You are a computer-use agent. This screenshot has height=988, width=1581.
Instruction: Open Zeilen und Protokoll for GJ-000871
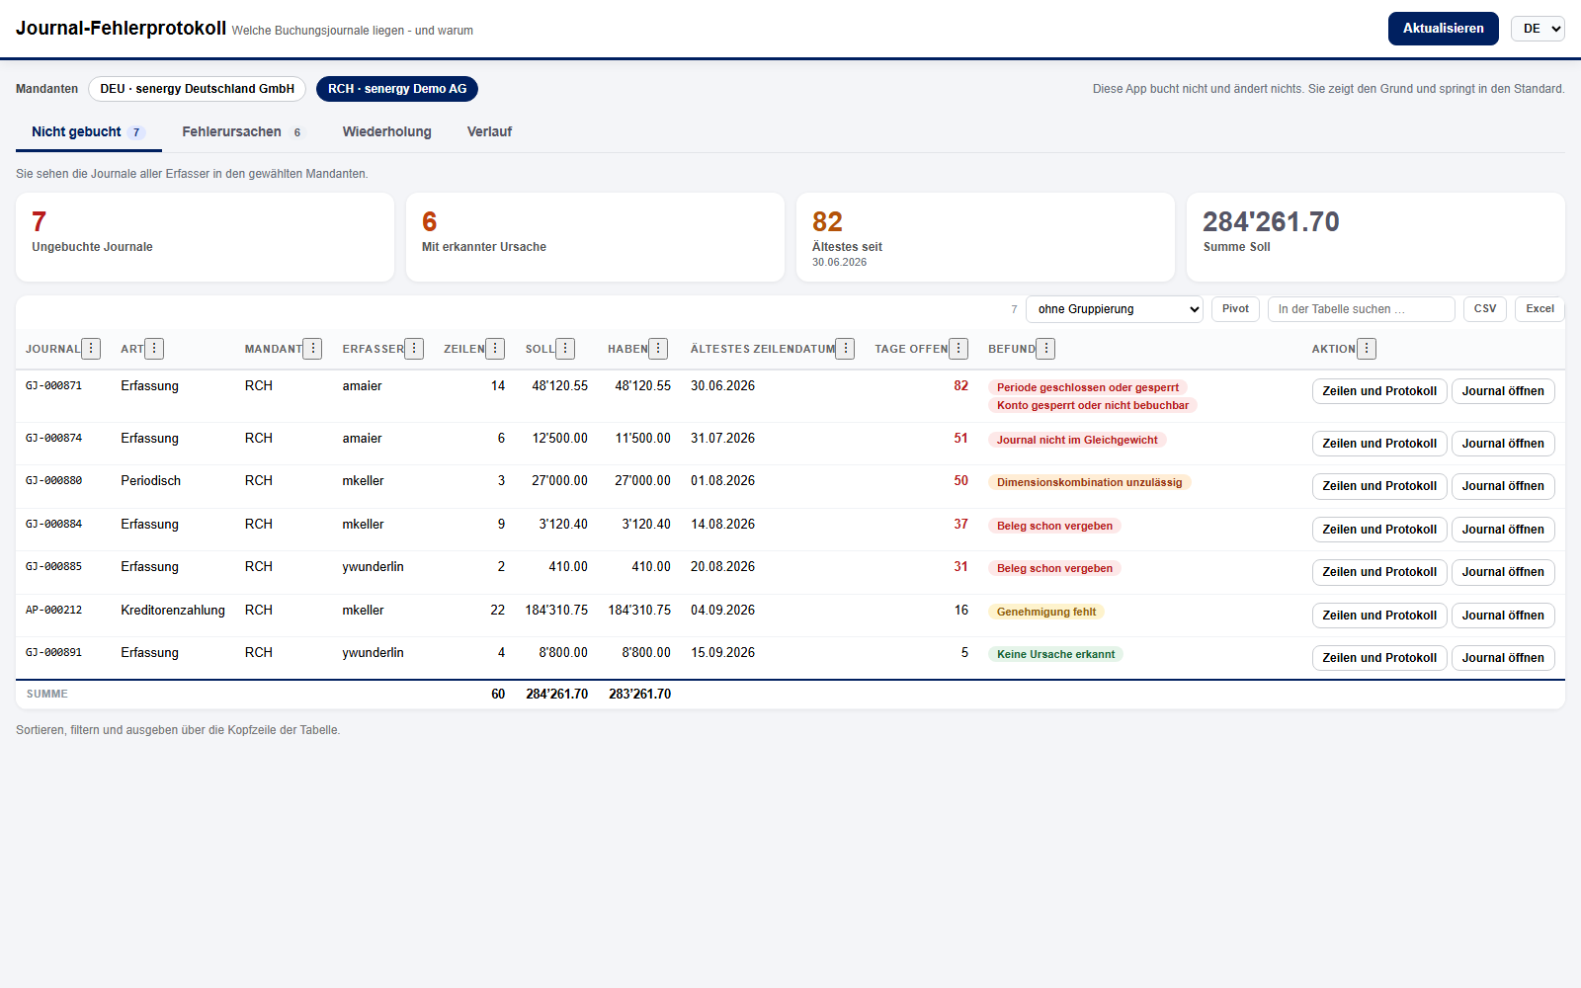(x=1379, y=391)
